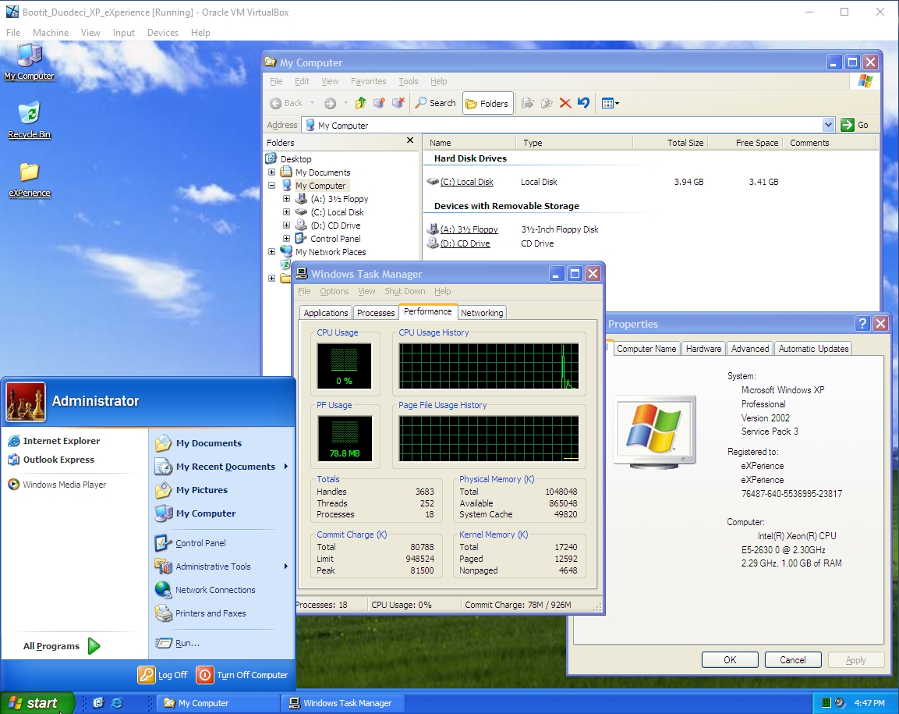The image size is (899, 714).
Task: Open Outlook Express from the Start menu
Action: [x=51, y=460]
